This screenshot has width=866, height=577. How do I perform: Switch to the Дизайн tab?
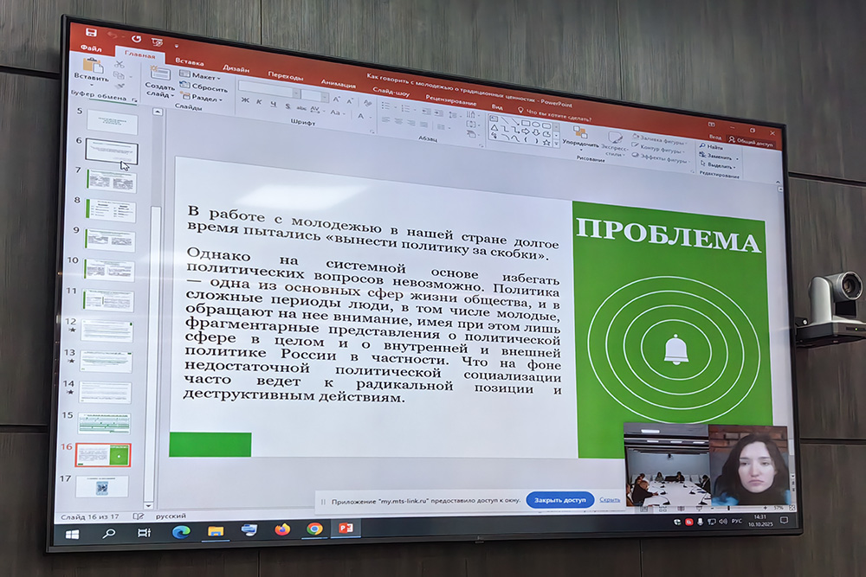236,68
